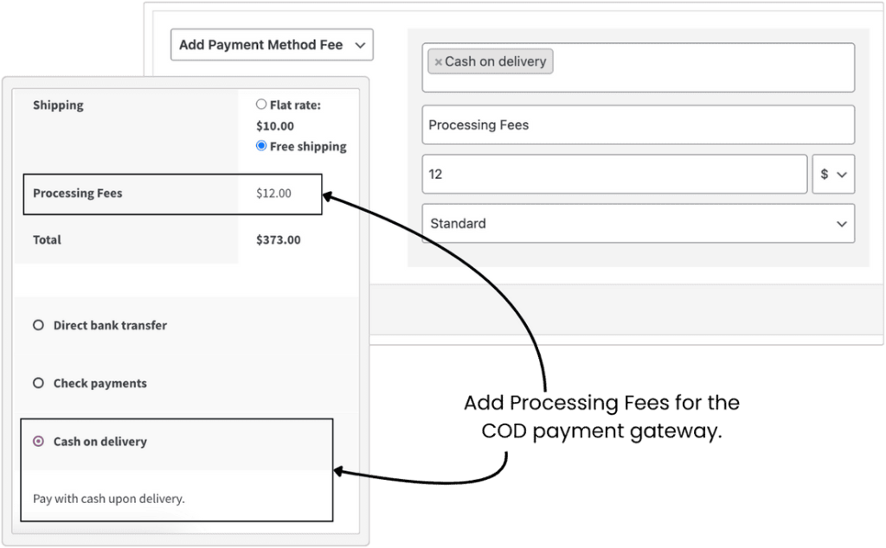Viewport: 886px width, 548px height.
Task: Click the 'Pay with cash upon delivery.' text
Action: pos(109,499)
